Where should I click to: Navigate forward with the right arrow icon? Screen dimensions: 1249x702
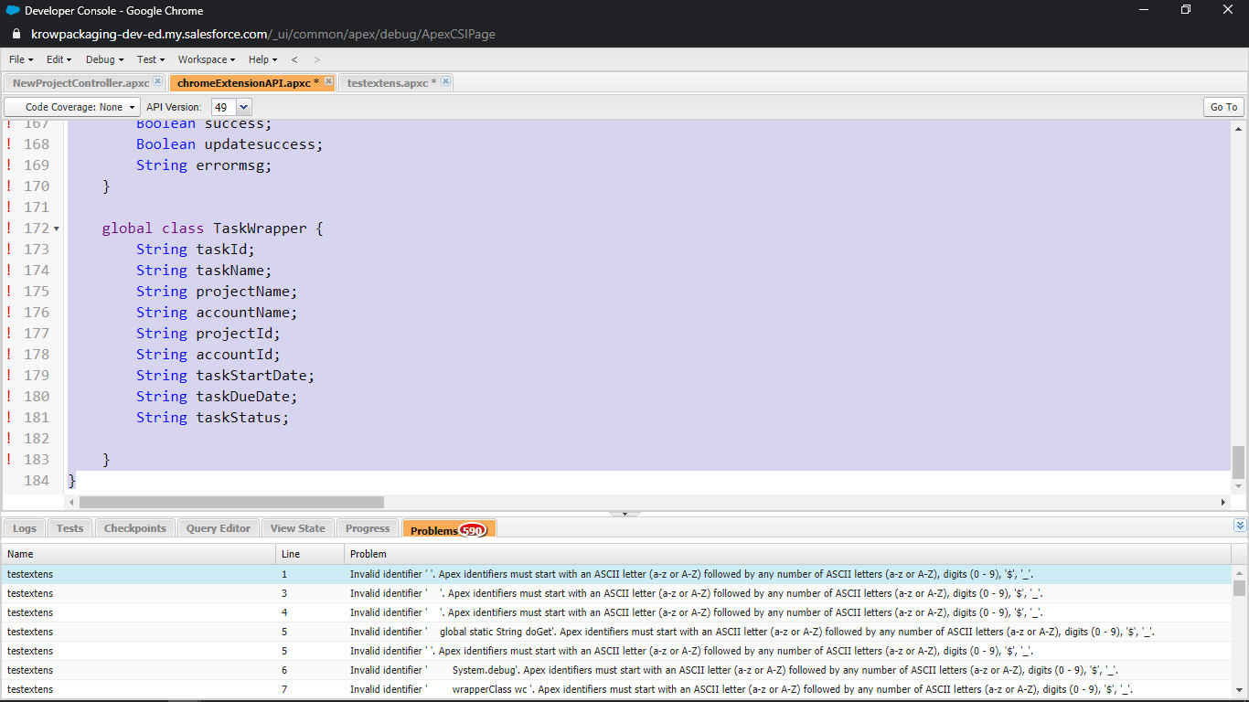tap(317, 59)
